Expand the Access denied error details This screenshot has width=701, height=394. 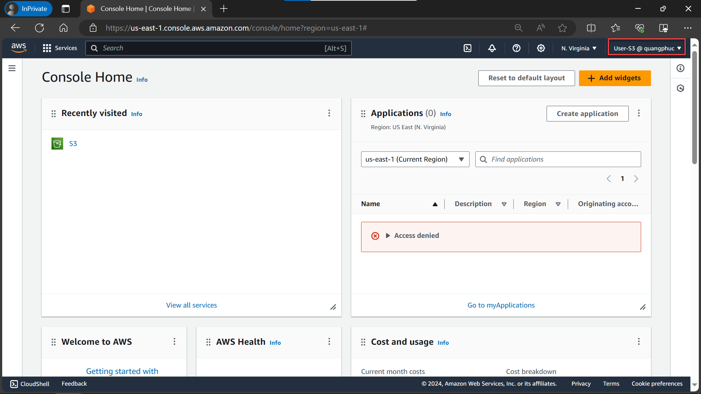(388, 235)
